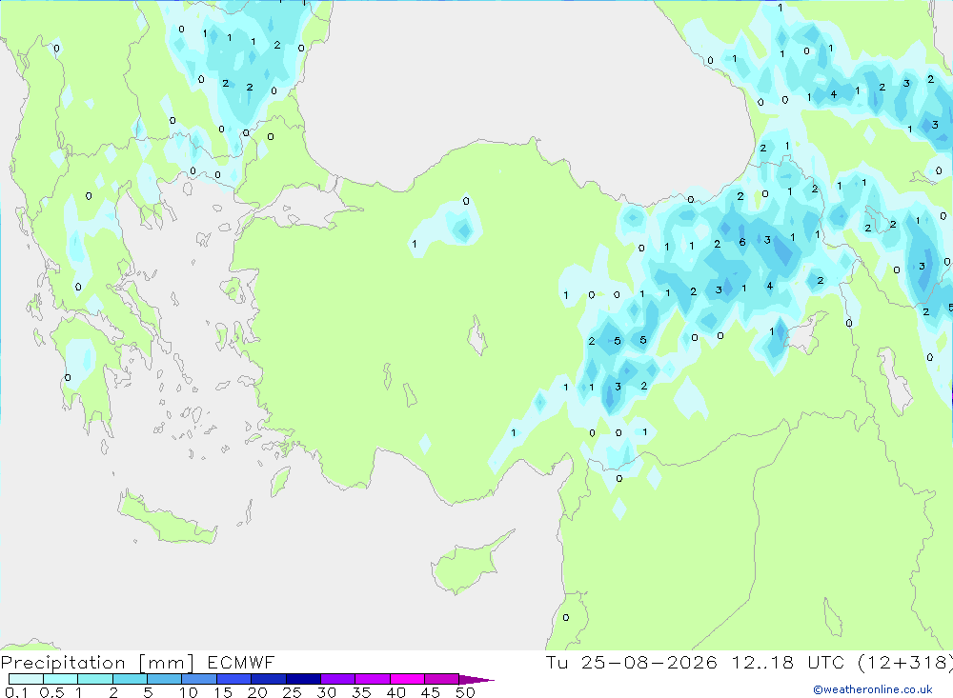This screenshot has height=698, width=953.
Task: Select the 5–10 mm legend color swatch
Action: pyautogui.click(x=164, y=679)
